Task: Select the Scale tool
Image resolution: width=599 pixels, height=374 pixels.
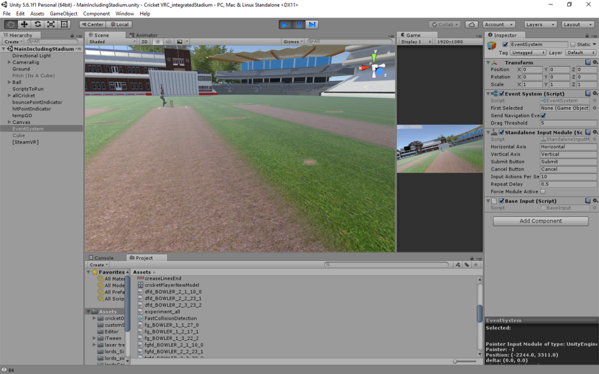Action: [x=51, y=24]
